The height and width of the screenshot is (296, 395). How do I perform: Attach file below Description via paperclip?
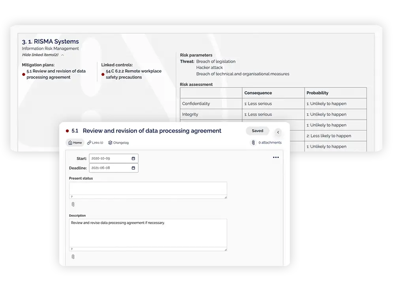pyautogui.click(x=73, y=257)
